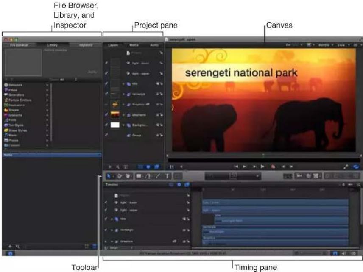Viewport: 363px width, 272px height.
Task: Select the Text tool (T icon)
Action: pyautogui.click(x=167, y=176)
